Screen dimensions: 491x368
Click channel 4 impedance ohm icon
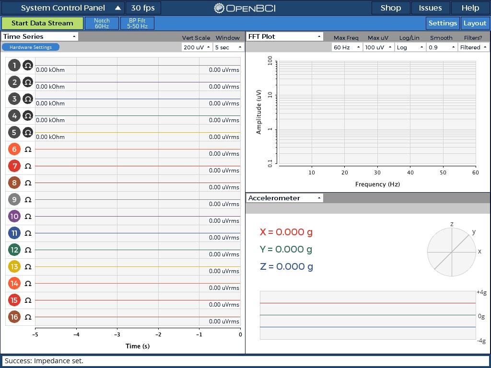pyautogui.click(x=28, y=116)
